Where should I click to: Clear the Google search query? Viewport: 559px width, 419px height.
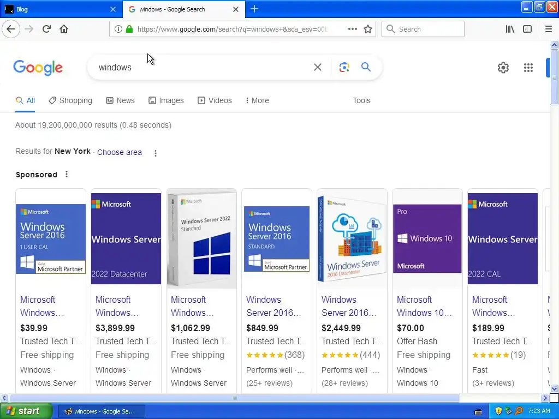[318, 67]
